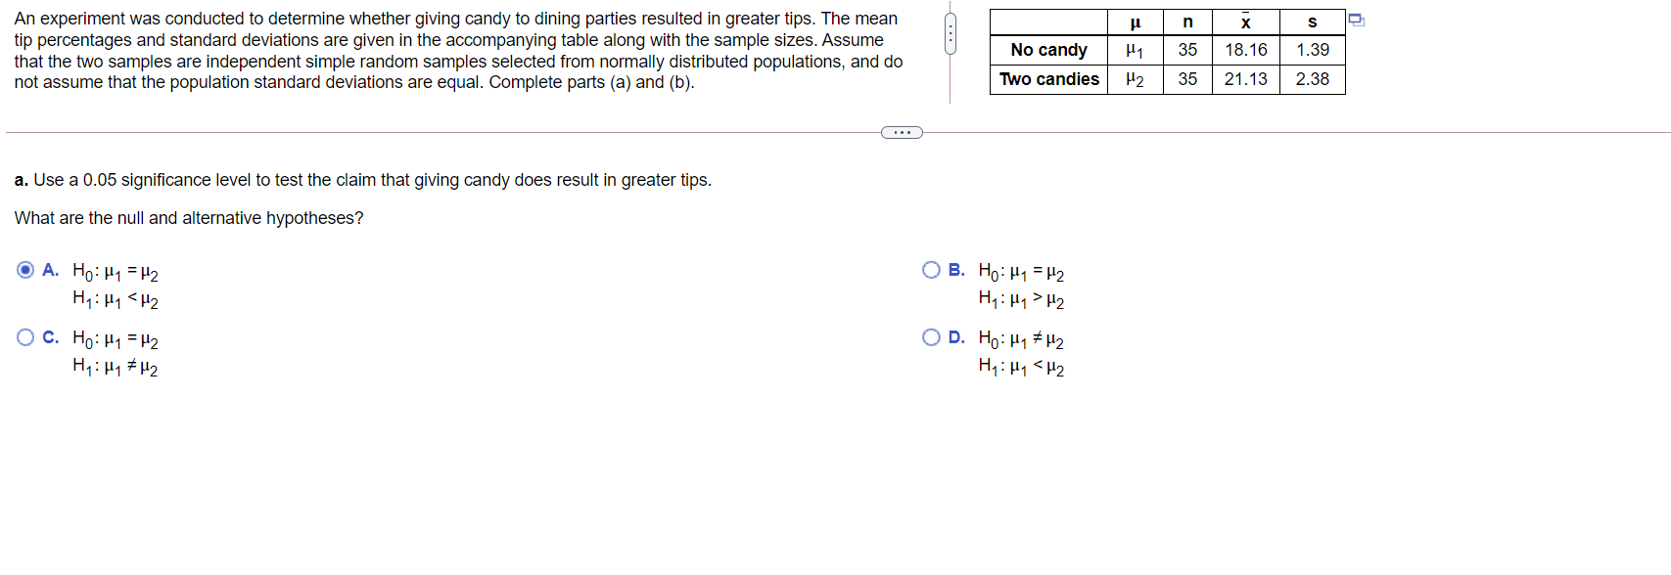Click the part a question text

[361, 179]
